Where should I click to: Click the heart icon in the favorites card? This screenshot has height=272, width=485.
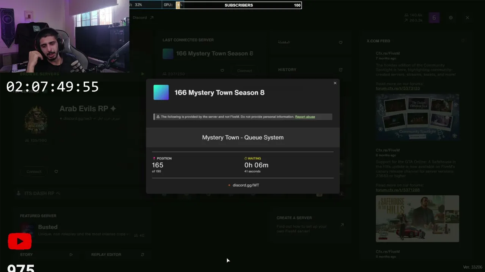[x=341, y=42]
